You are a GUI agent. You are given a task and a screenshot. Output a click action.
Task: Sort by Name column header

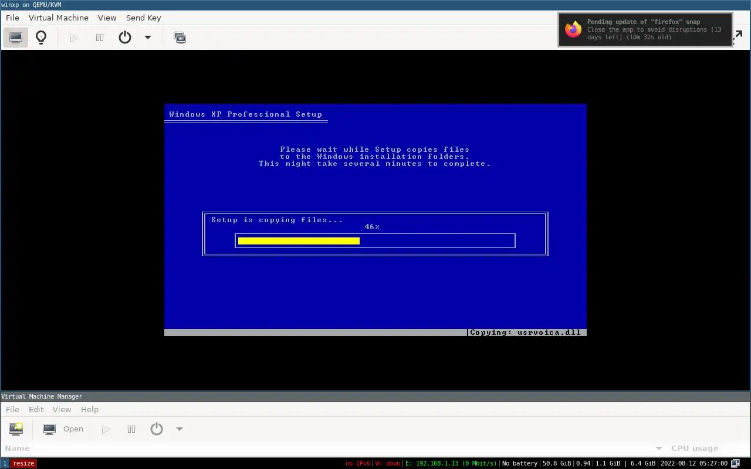tap(17, 448)
